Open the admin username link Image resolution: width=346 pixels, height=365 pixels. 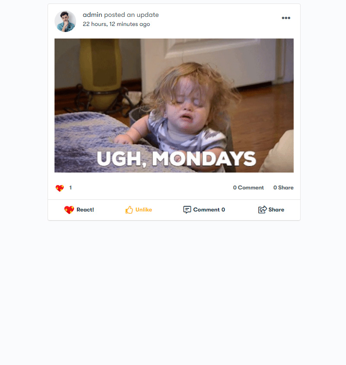pyautogui.click(x=93, y=15)
